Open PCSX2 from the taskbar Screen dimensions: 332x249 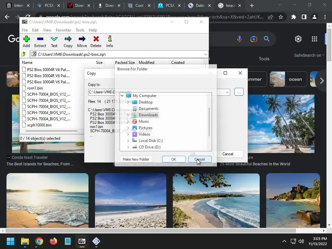pyautogui.click(x=96, y=241)
